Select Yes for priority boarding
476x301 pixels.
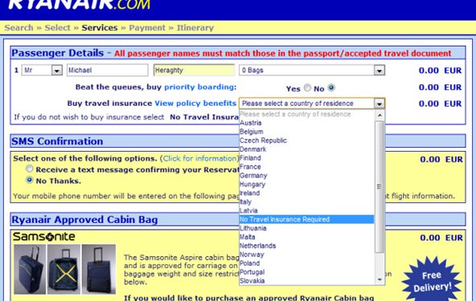(307, 88)
